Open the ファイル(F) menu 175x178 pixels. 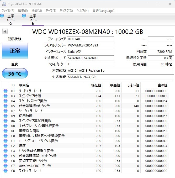point(8,11)
